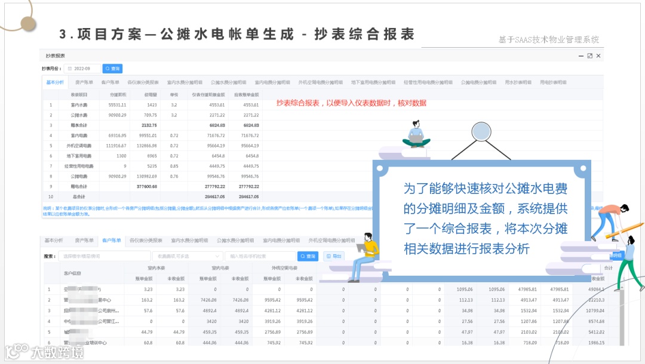Screen dimensions: 645x364
Task: Click the calendar icon in the 抄表月份 field
Action: 70,69
